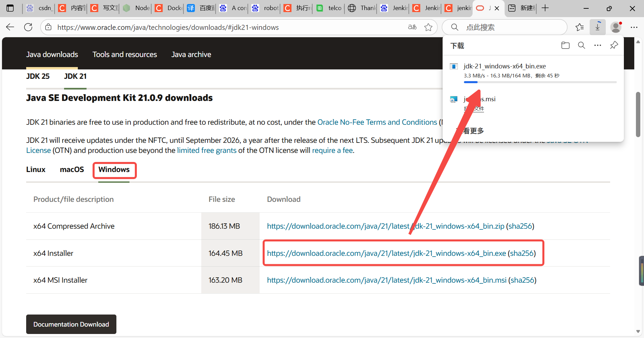Open sha256 link for exe installer
Image resolution: width=644 pixels, height=338 pixels.
pos(522,253)
